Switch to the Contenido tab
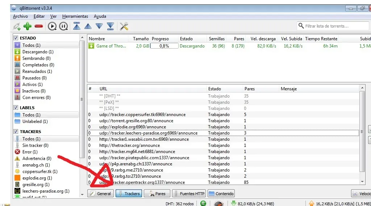The height and width of the screenshot is (206, 371). (221, 193)
